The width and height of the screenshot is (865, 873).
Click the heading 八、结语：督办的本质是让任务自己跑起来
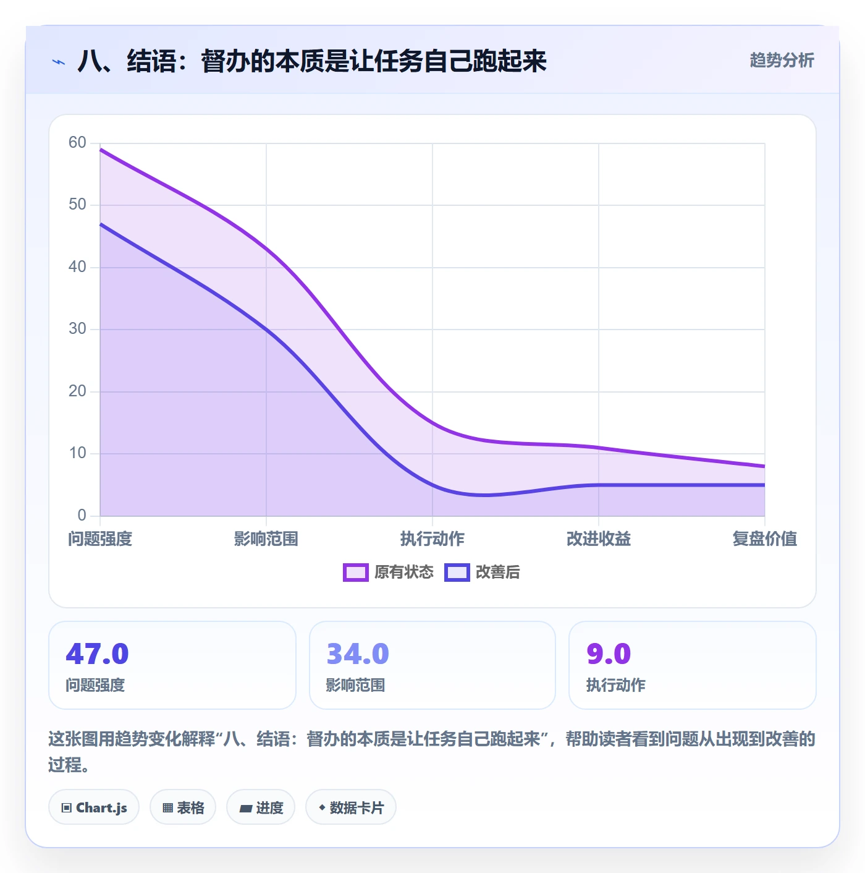(x=312, y=61)
